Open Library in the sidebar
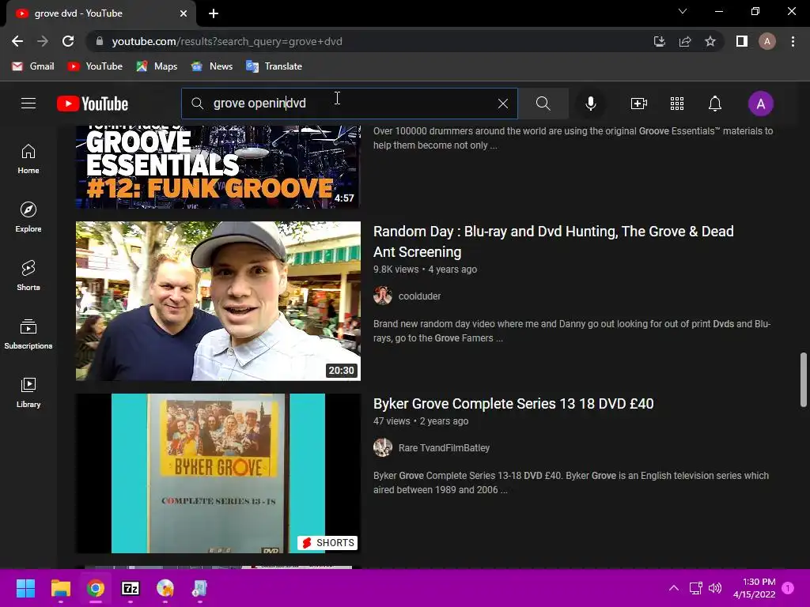The image size is (810, 607). click(28, 392)
